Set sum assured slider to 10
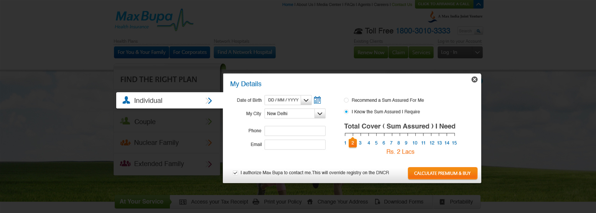This screenshot has height=213, width=596. click(x=415, y=143)
